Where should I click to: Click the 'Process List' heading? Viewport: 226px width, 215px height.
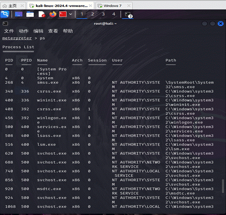(x=18, y=47)
